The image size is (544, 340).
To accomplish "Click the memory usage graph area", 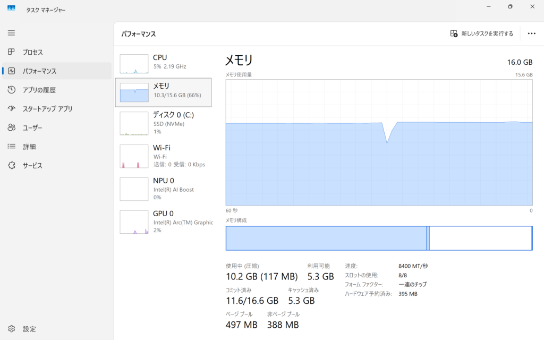I will (379, 142).
